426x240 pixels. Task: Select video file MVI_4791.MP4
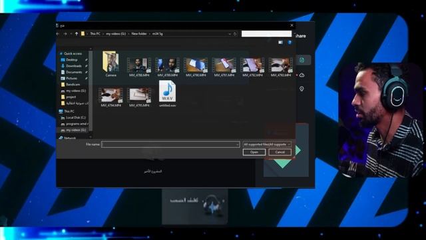click(x=224, y=67)
